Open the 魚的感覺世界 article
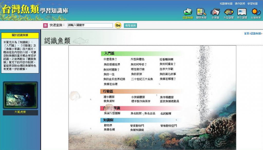263x150 pixels. point(112,64)
